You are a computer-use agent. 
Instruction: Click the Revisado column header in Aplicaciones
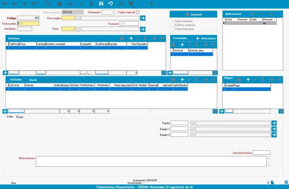coord(269,20)
